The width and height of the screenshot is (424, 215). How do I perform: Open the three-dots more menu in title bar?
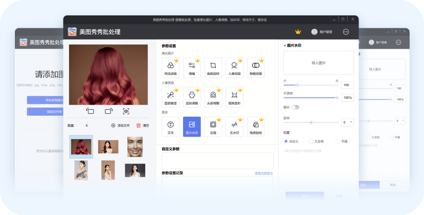point(346,32)
